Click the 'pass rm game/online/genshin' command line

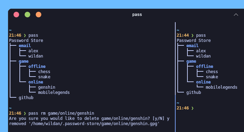[x=61, y=113]
